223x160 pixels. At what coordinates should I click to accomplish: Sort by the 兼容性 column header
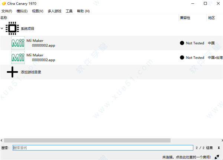[x=185, y=18]
